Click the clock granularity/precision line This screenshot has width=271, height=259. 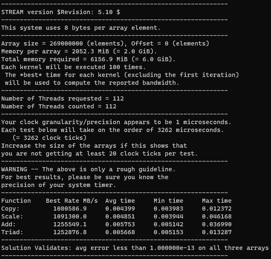click(x=116, y=122)
